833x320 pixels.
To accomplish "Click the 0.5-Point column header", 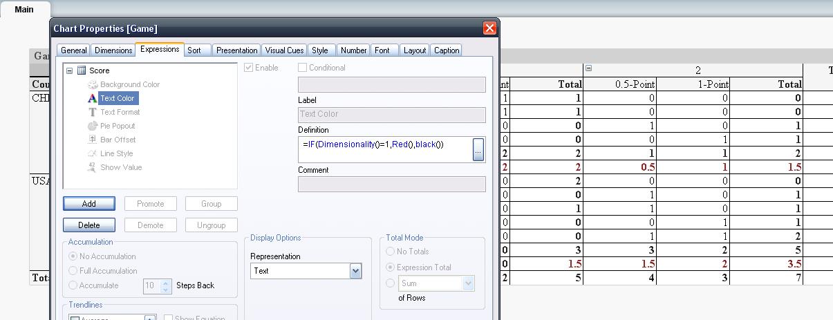I will (619, 84).
